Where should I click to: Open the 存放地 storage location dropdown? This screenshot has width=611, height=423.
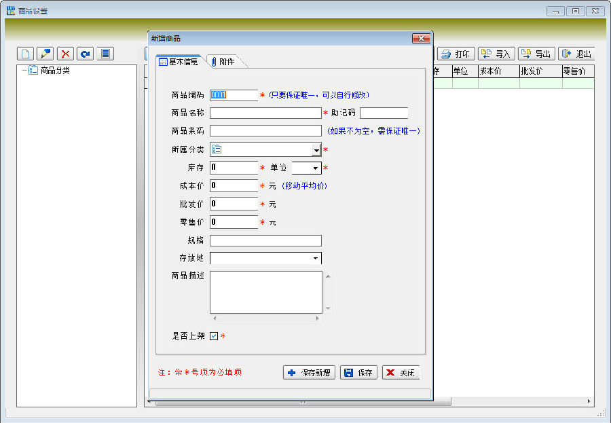[315, 258]
